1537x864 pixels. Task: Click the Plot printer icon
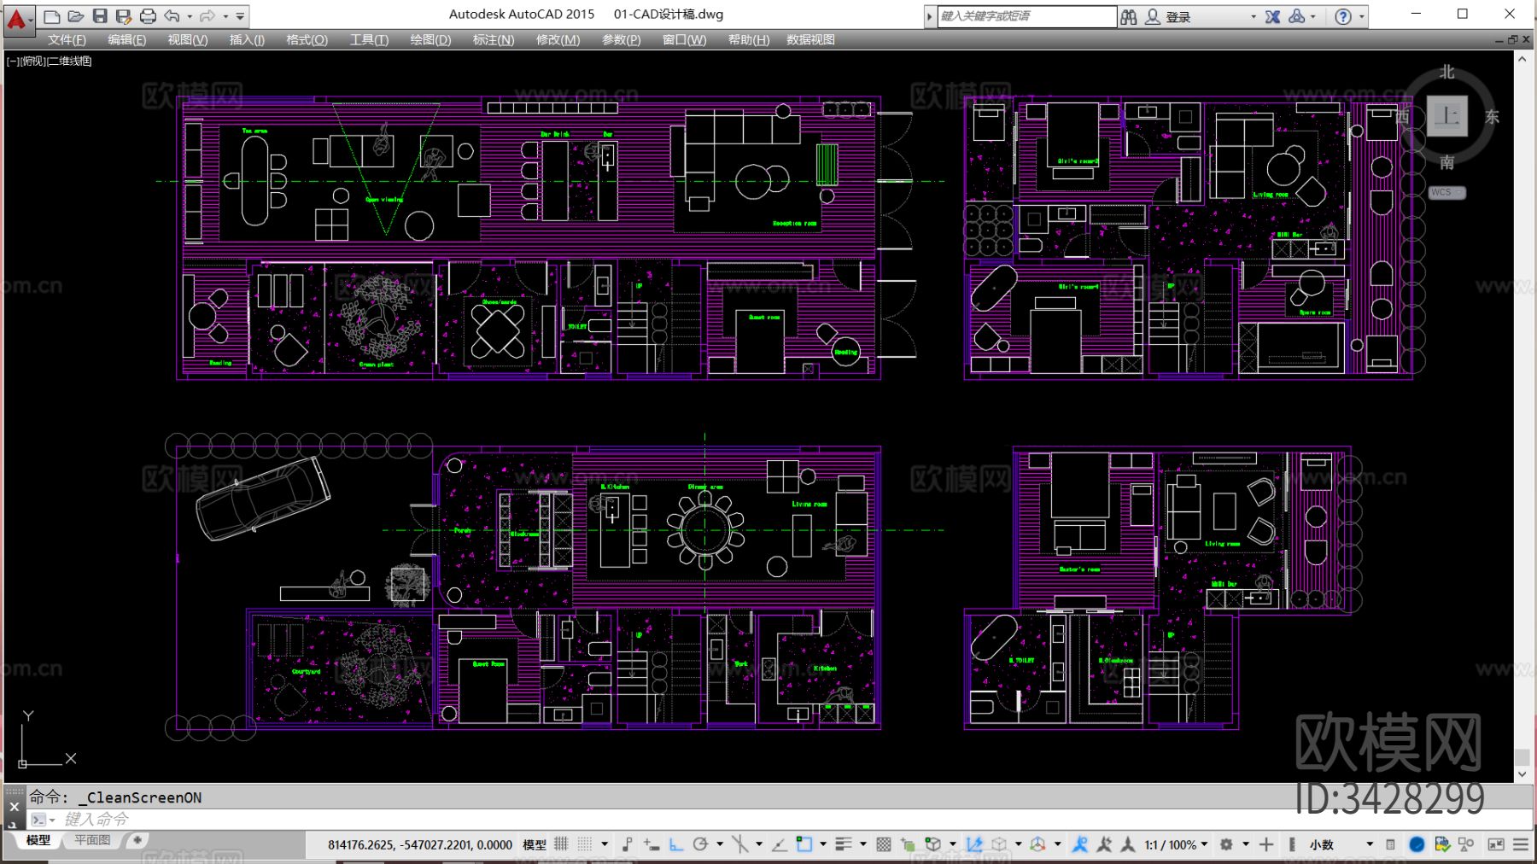click(x=148, y=16)
